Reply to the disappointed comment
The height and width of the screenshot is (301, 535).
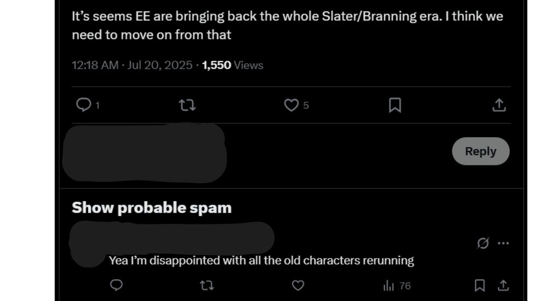116,285
